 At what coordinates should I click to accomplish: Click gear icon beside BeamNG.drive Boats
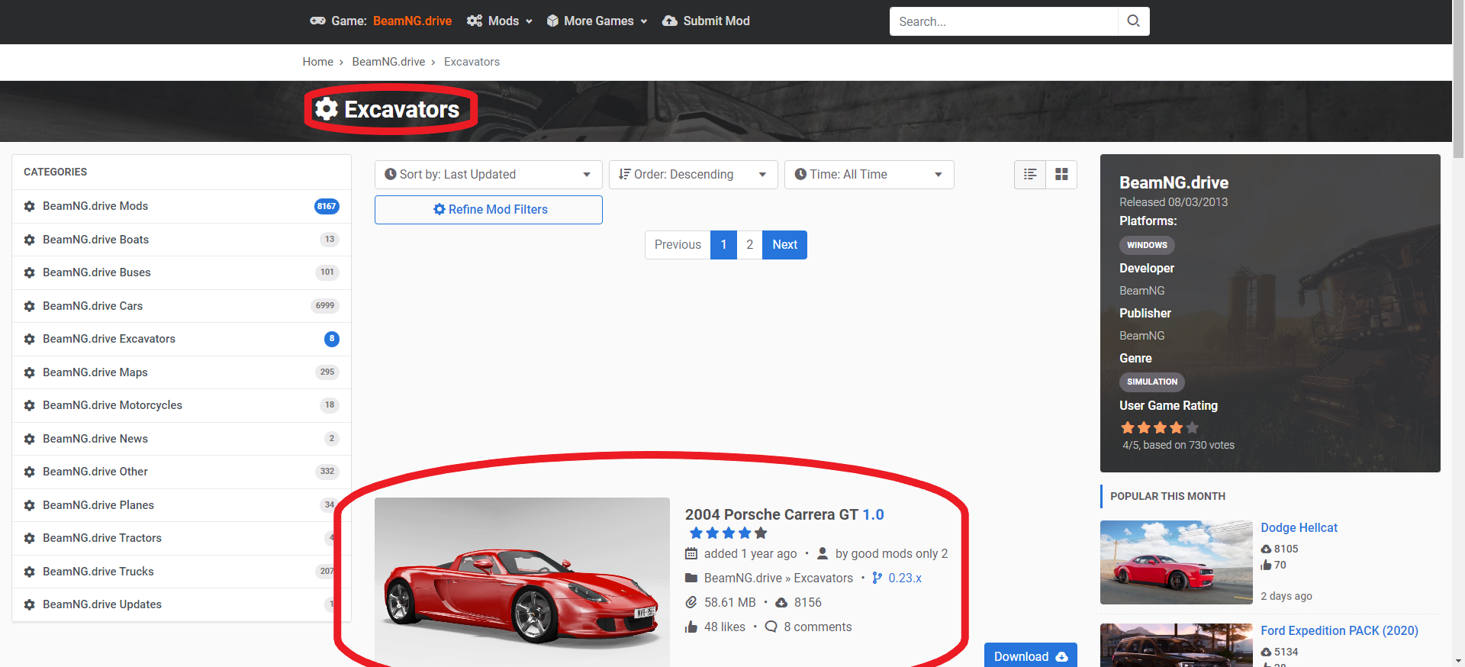coord(30,240)
